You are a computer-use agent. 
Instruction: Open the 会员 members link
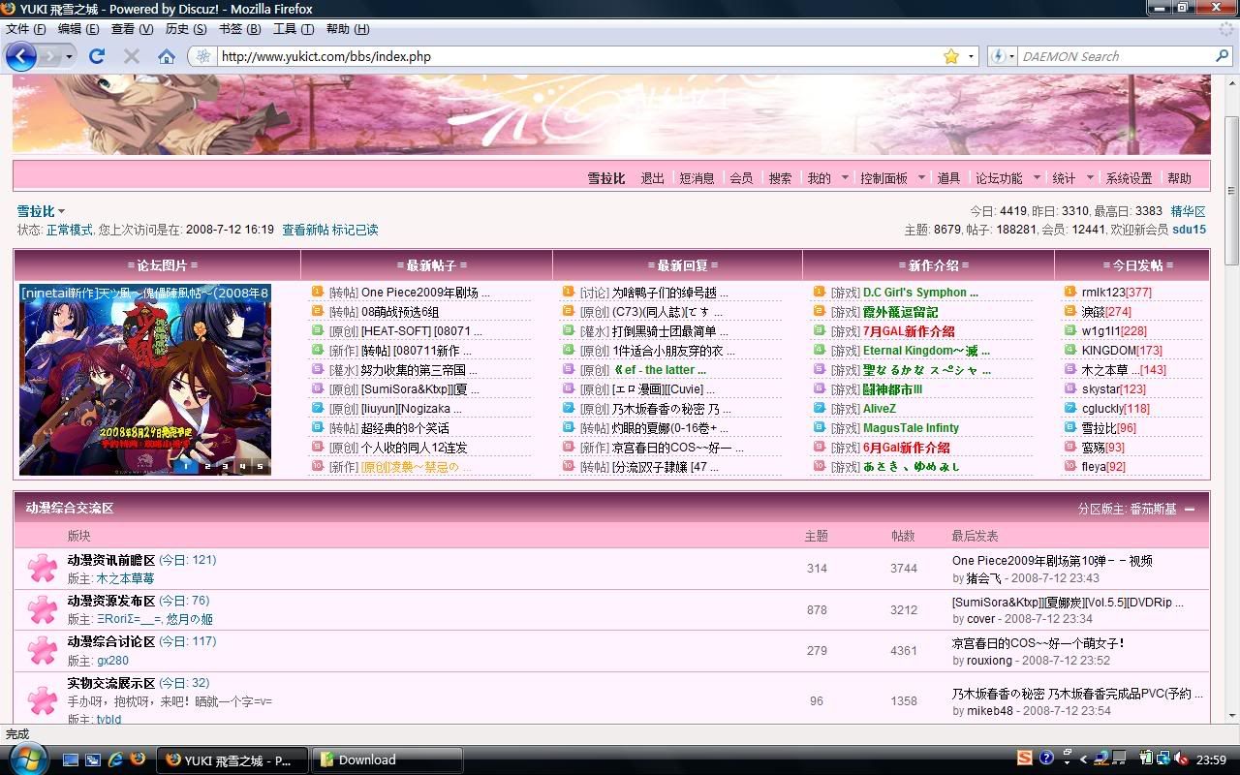click(741, 178)
